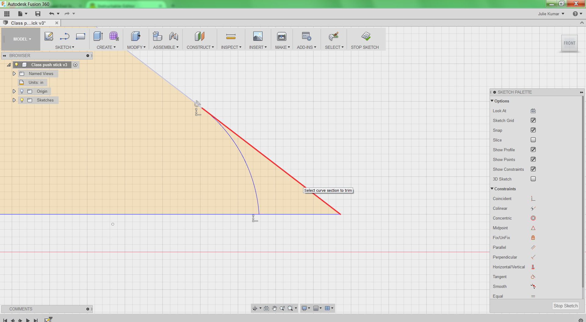Apply the Horizontal/Vertical constraint
Screen dimensions: 586x322
pyautogui.click(x=533, y=267)
